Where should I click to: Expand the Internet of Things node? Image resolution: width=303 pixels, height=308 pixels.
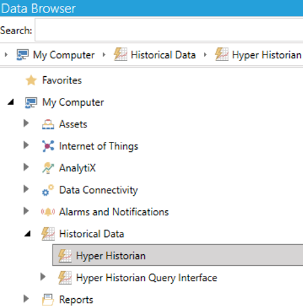(x=26, y=145)
